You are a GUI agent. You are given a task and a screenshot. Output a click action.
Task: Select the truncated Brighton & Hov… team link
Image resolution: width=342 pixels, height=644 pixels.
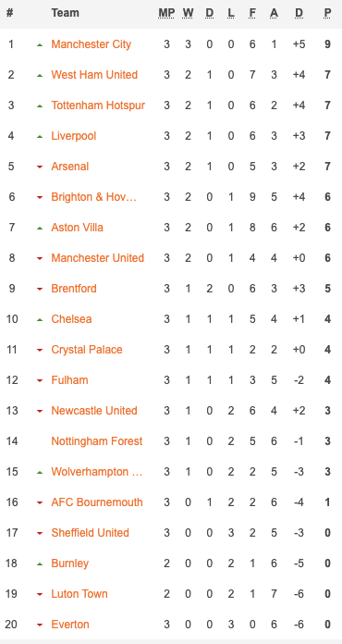pos(94,197)
